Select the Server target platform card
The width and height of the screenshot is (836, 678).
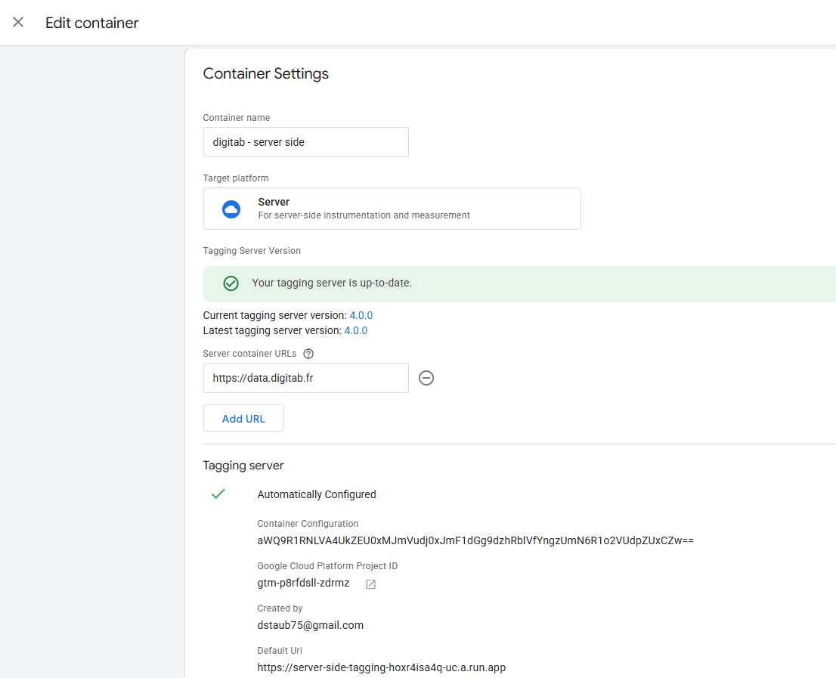392,209
